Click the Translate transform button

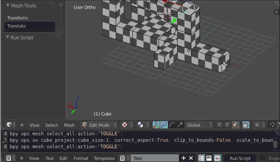click(30, 26)
